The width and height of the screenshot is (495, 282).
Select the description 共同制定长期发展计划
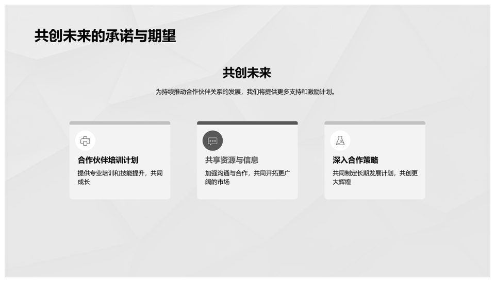[375, 173]
